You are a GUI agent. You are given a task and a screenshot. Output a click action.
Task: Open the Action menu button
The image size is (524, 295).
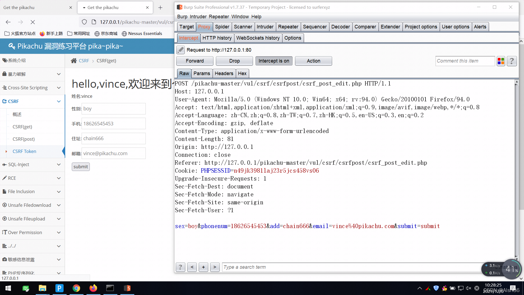[x=314, y=61]
